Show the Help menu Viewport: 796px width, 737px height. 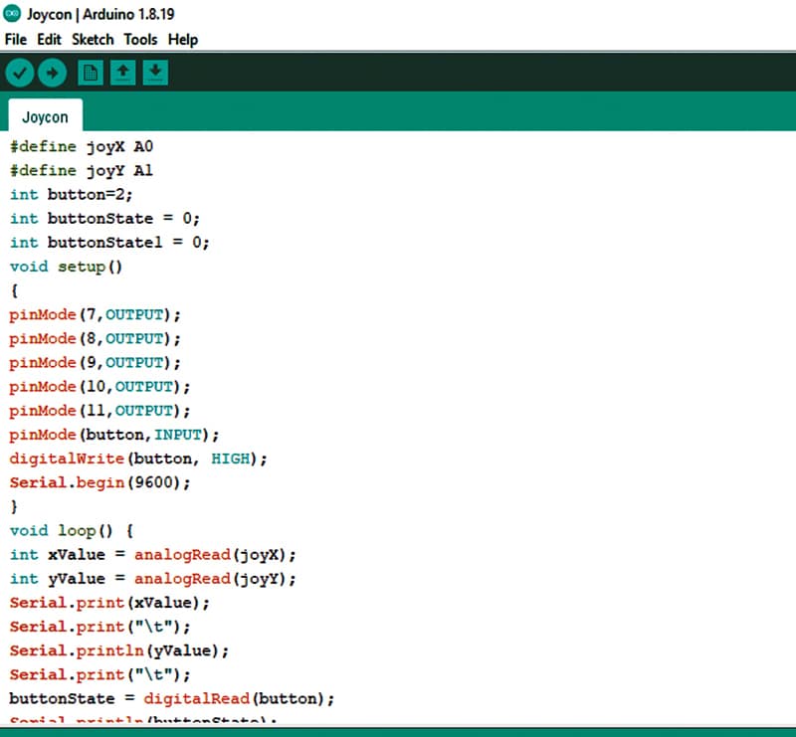pos(182,40)
